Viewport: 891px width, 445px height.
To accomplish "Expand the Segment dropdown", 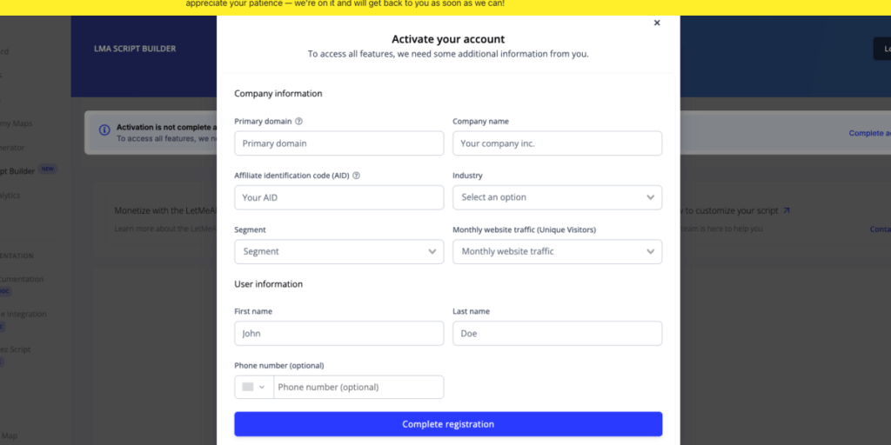I will pos(339,251).
